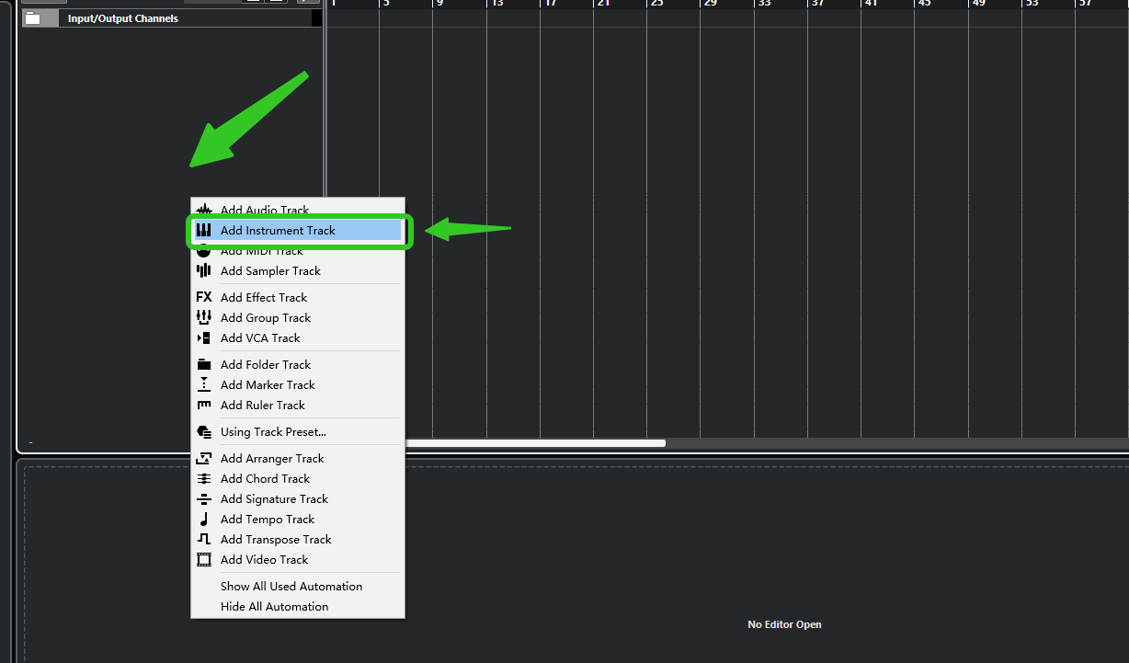
Task: Click the VCA icon beside Add VCA Track
Action: click(204, 338)
